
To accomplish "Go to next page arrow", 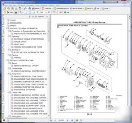I will pyautogui.click(x=68, y=120).
